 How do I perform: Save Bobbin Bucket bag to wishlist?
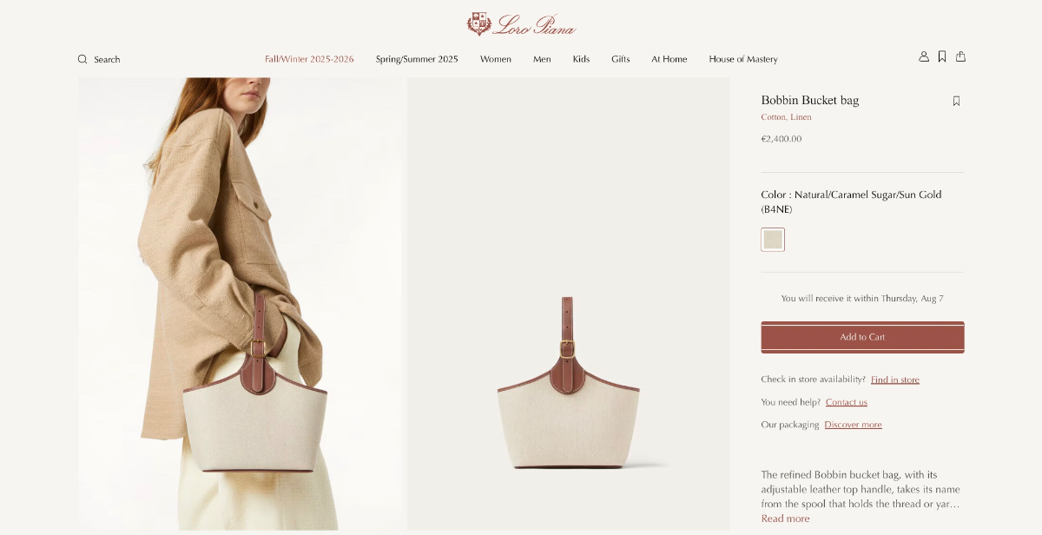(x=956, y=101)
